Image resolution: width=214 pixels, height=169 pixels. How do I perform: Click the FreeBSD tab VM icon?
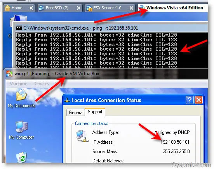tap(41, 8)
